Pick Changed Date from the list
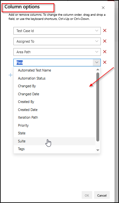119x203 pixels. (55, 94)
